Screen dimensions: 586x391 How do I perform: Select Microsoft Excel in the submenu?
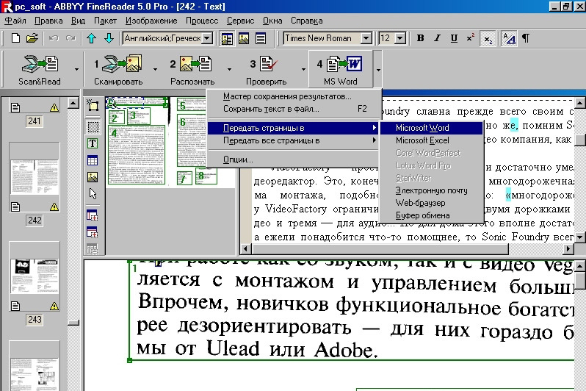pyautogui.click(x=422, y=140)
